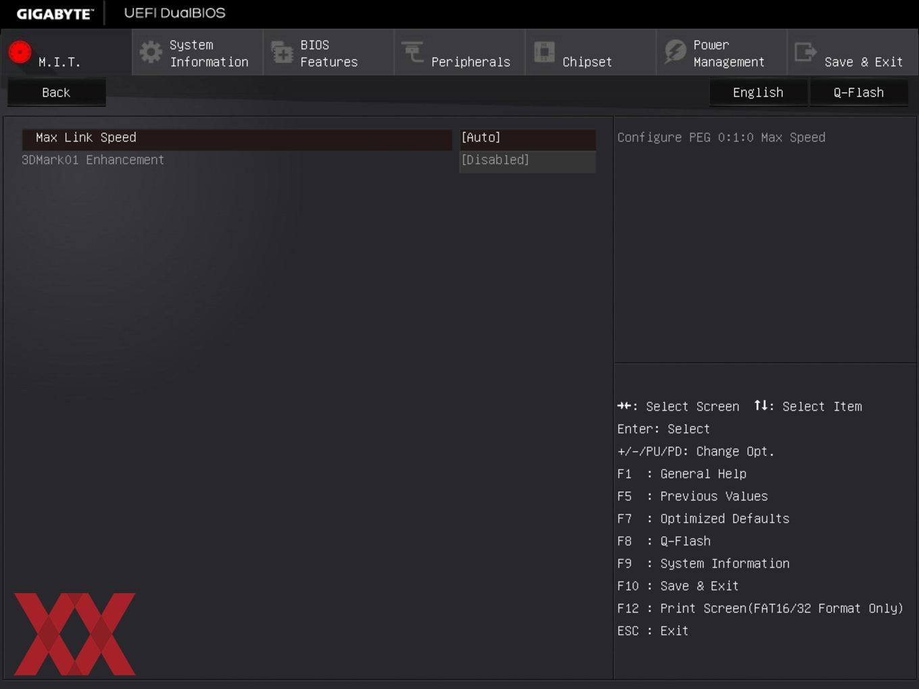
Task: Open the Save & Exit tab
Action: point(853,52)
